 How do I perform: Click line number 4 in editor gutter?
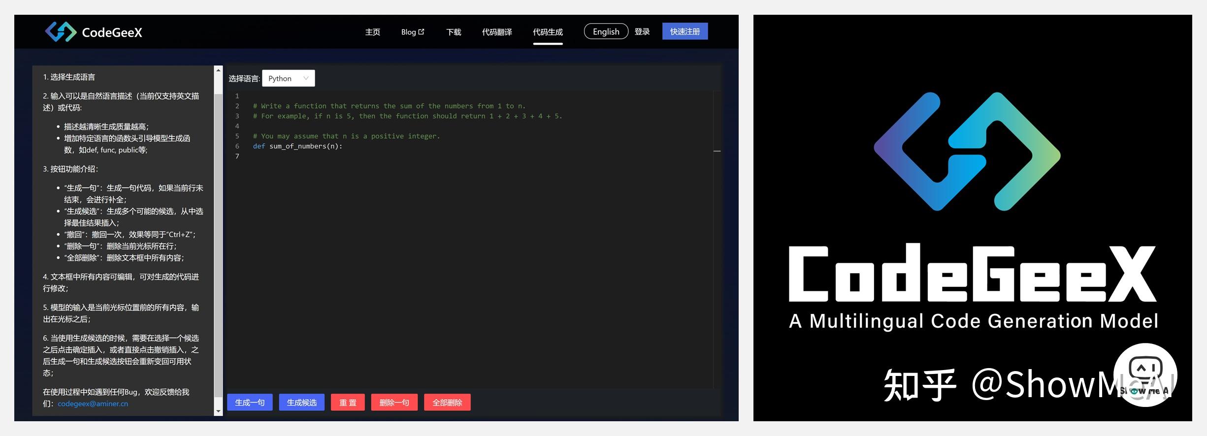(237, 126)
